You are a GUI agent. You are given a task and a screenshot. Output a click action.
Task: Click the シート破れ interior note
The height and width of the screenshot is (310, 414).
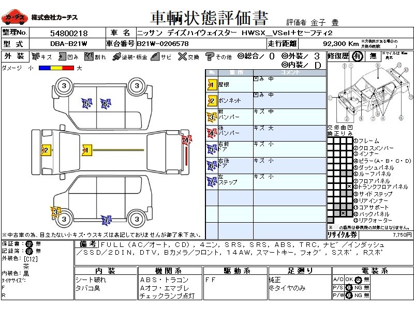point(91,280)
